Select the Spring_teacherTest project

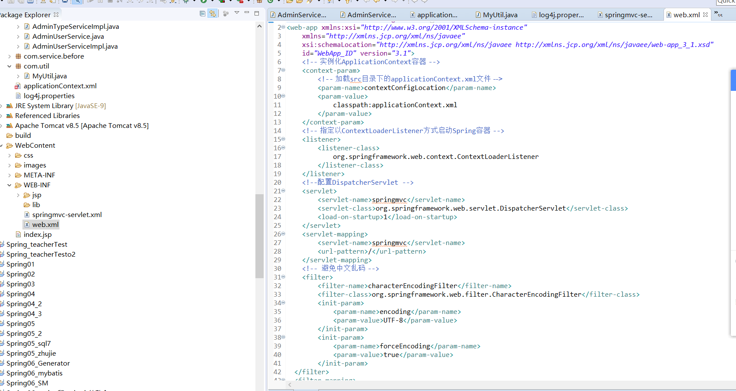(37, 245)
